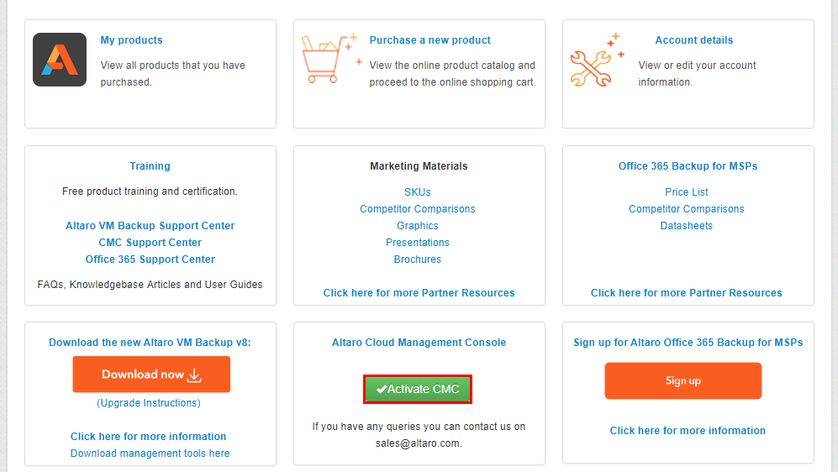Viewport: 838px width, 472px height.
Task: Open Purchase a new product
Action: coord(430,40)
